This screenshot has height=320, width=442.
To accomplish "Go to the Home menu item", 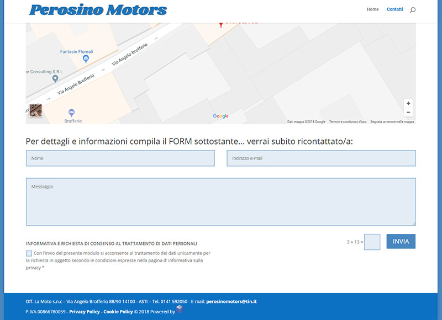I will (x=372, y=9).
